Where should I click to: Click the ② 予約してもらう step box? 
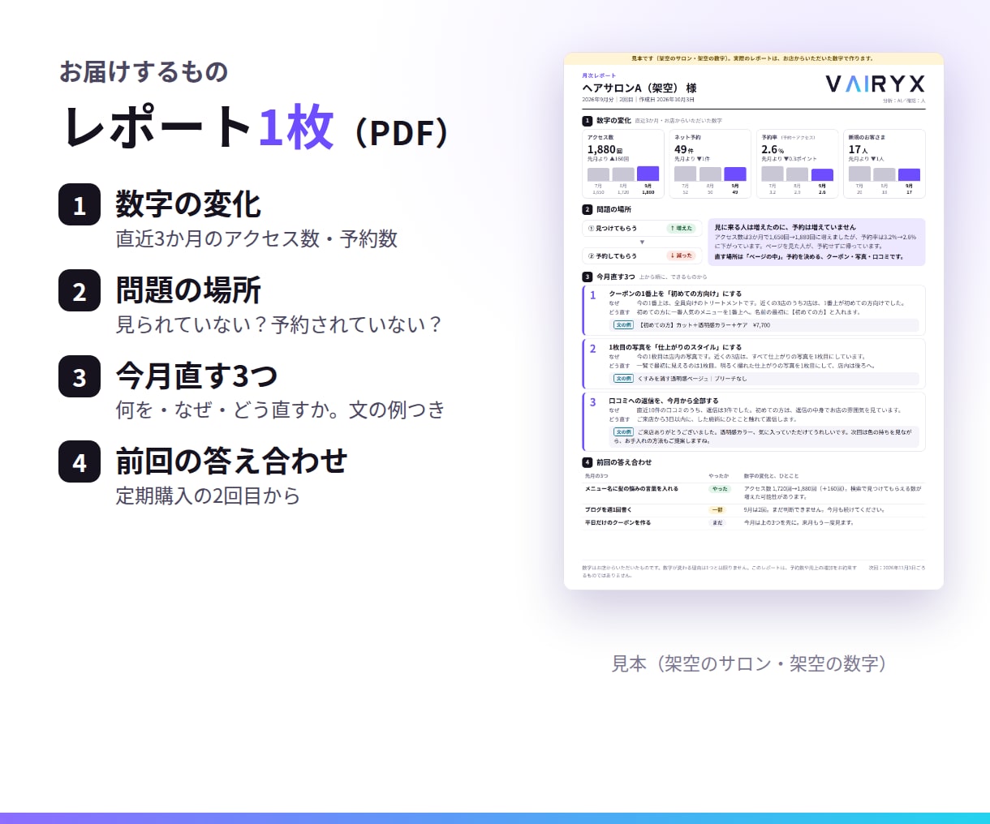tap(642, 255)
